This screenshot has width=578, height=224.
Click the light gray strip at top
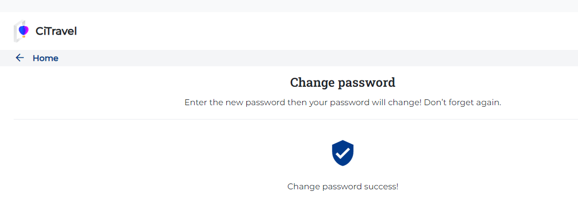point(289,6)
